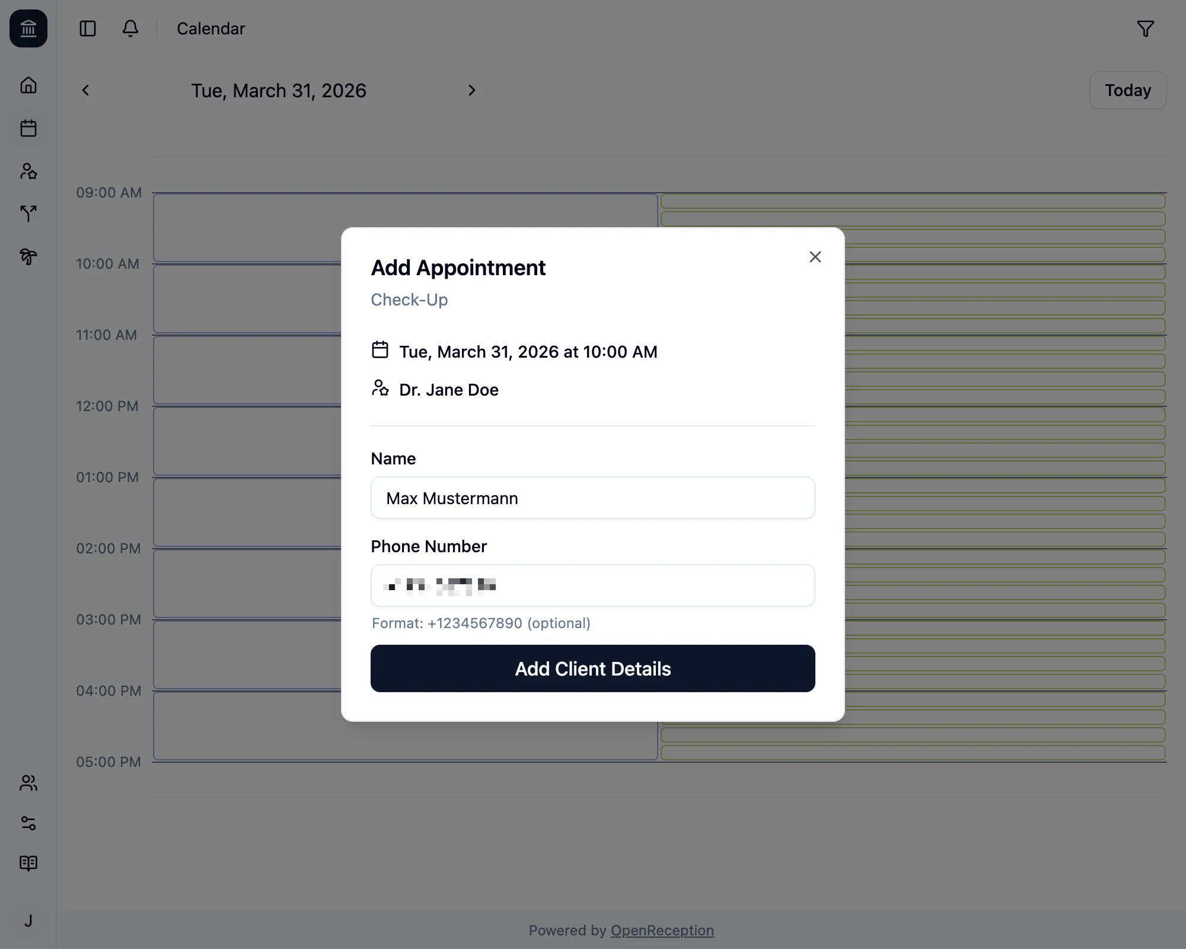Open the documentation book icon
This screenshot has width=1186, height=949.
(28, 863)
